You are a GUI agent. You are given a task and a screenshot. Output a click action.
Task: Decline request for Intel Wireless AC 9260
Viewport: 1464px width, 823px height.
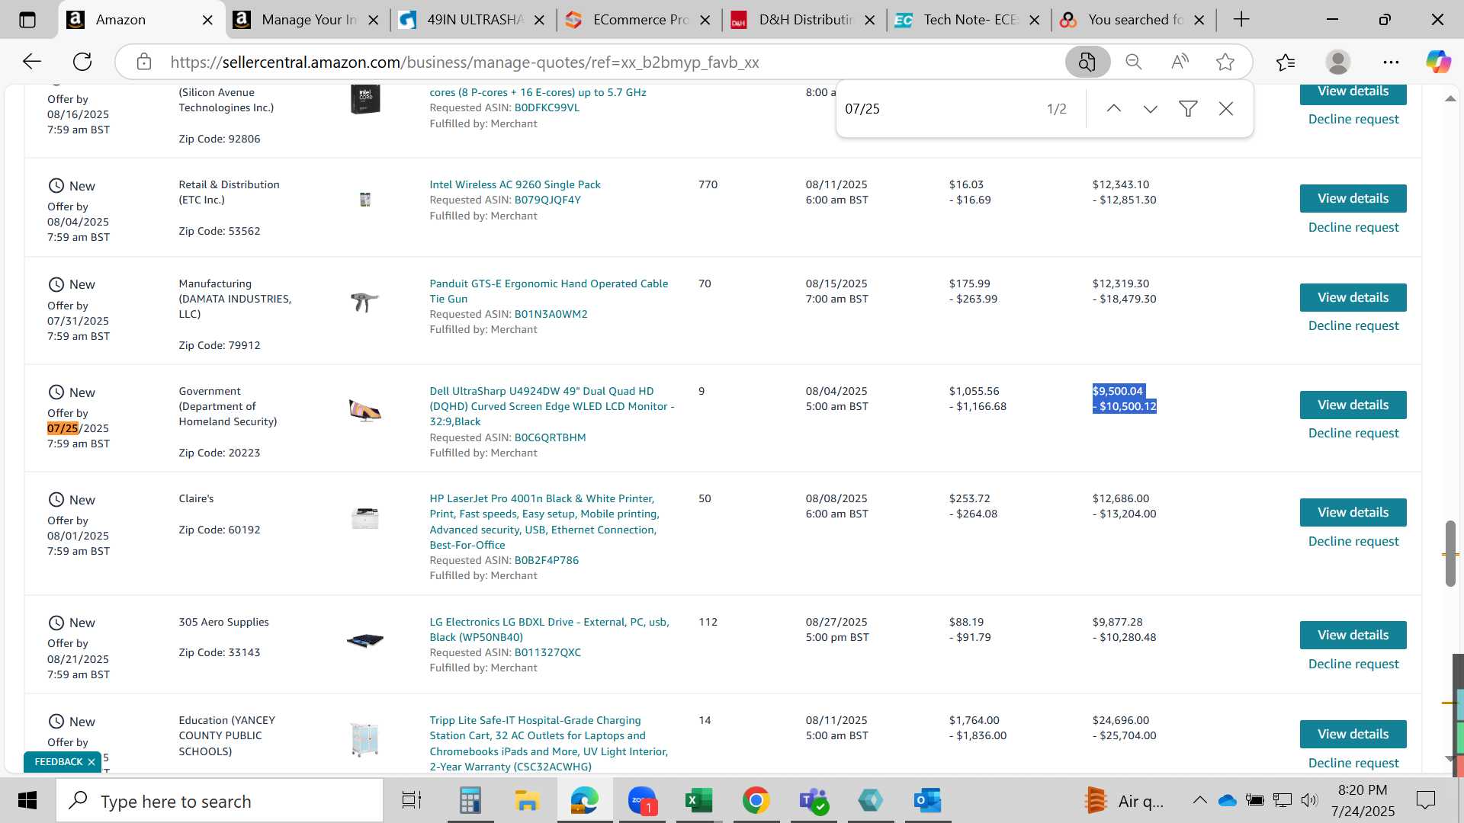pyautogui.click(x=1353, y=227)
